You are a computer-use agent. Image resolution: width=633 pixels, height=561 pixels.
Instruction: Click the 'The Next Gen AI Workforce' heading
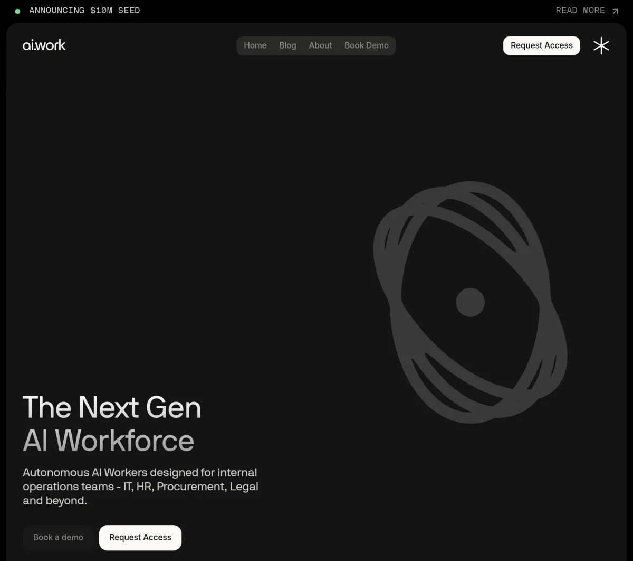coord(111,425)
